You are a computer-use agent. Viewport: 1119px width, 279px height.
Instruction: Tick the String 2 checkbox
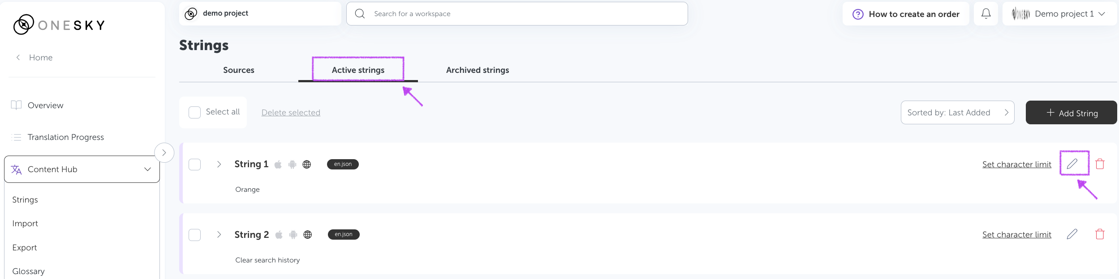(194, 235)
